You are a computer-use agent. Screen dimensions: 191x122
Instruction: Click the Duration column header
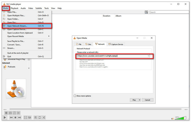point(106,16)
